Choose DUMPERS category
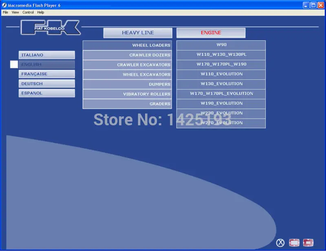Screen dimensions: 326x251 127,84
